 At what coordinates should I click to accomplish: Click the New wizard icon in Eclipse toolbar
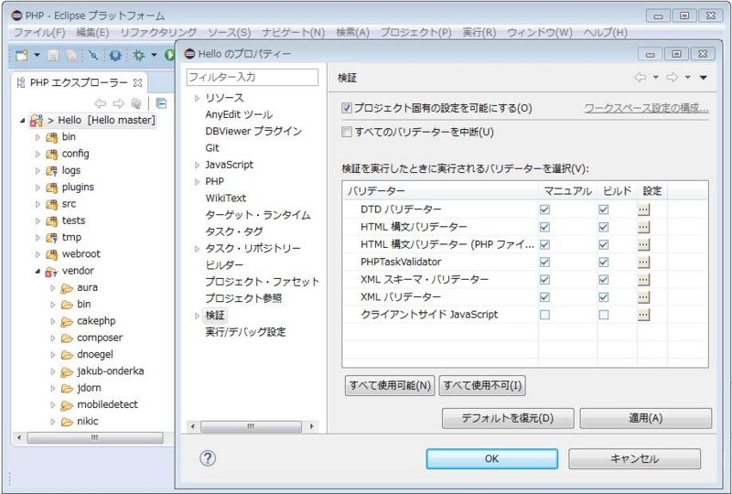coord(21,56)
